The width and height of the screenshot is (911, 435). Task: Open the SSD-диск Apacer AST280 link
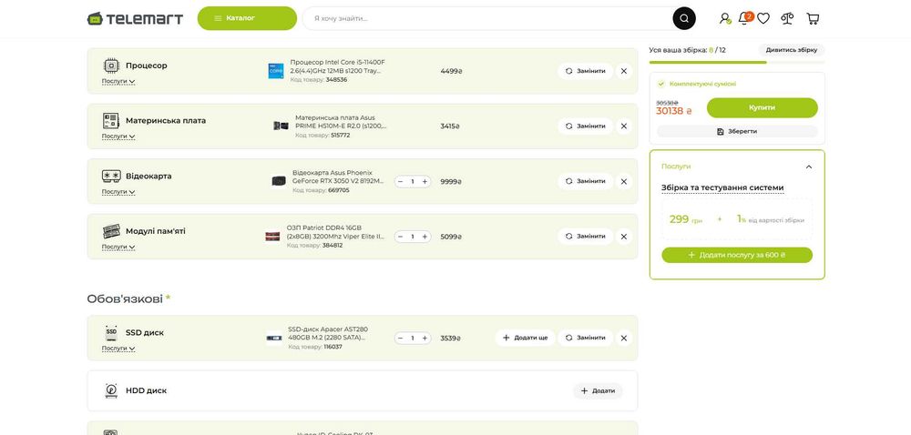[x=328, y=333]
